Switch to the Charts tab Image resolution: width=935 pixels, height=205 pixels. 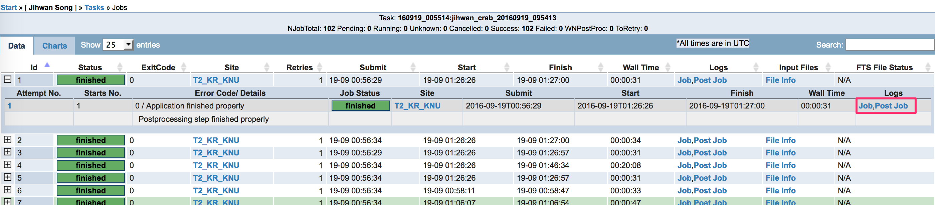54,46
